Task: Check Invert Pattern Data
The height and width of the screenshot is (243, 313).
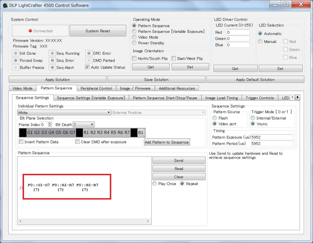Action: pos(21,142)
